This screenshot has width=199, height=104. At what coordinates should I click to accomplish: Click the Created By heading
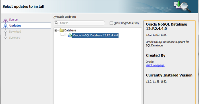(156, 55)
